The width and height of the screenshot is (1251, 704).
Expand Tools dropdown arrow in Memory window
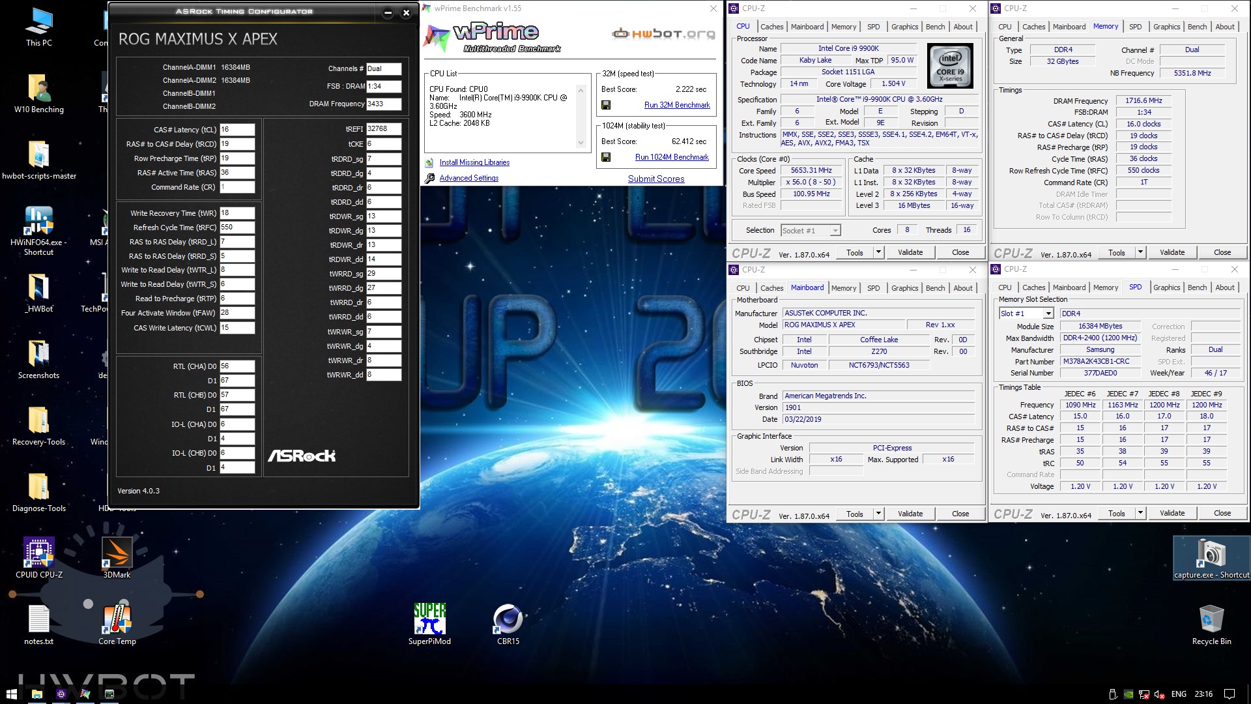[x=1140, y=252]
